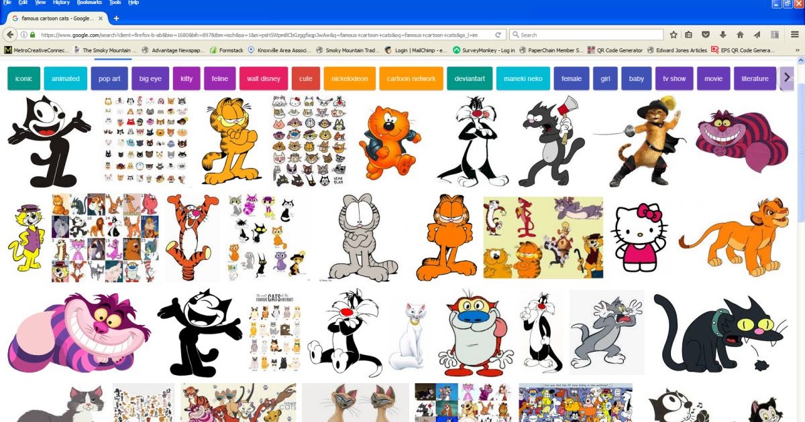Open the Help menu
This screenshot has height=422, width=805.
click(x=133, y=3)
